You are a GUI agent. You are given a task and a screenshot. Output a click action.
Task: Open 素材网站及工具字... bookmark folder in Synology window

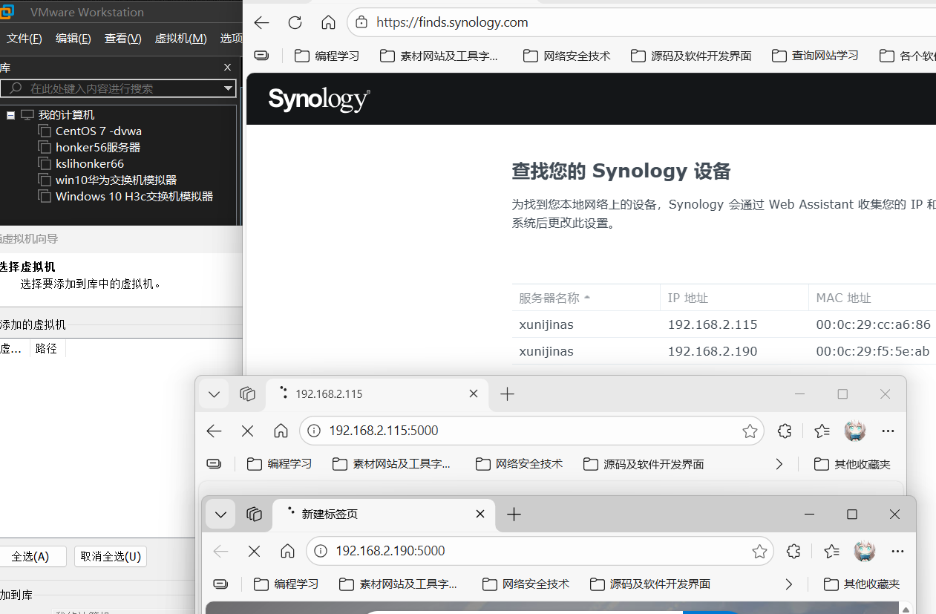439,56
